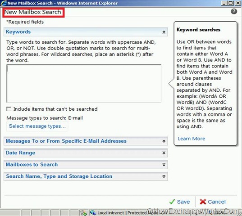Click the green Save checkmark icon
Viewport: 242px width, 216px height.
172,202
